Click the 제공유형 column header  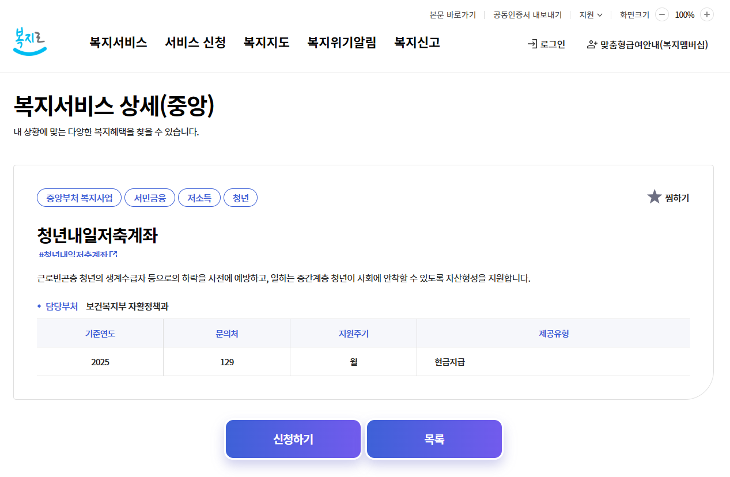coord(554,333)
